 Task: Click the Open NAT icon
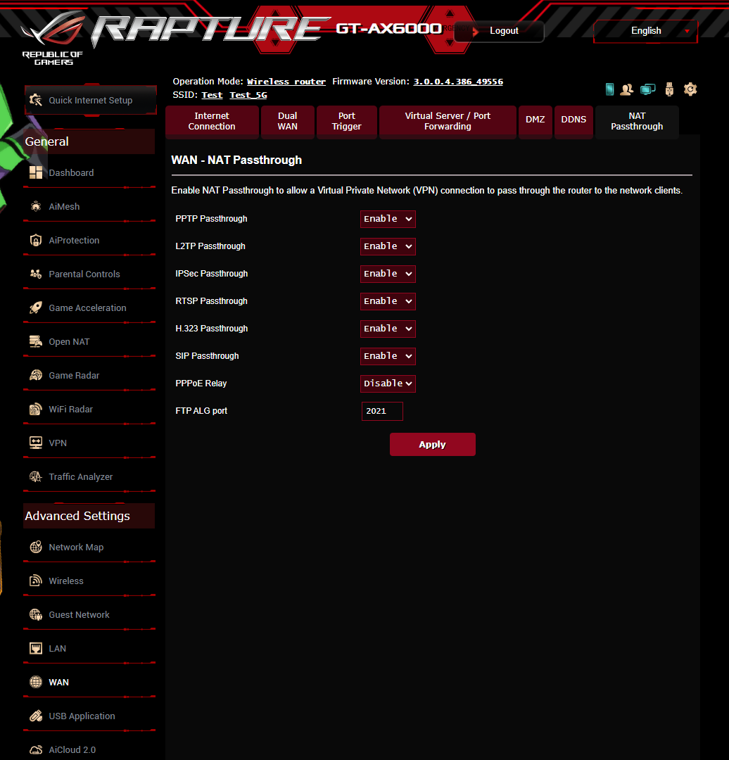(x=36, y=342)
